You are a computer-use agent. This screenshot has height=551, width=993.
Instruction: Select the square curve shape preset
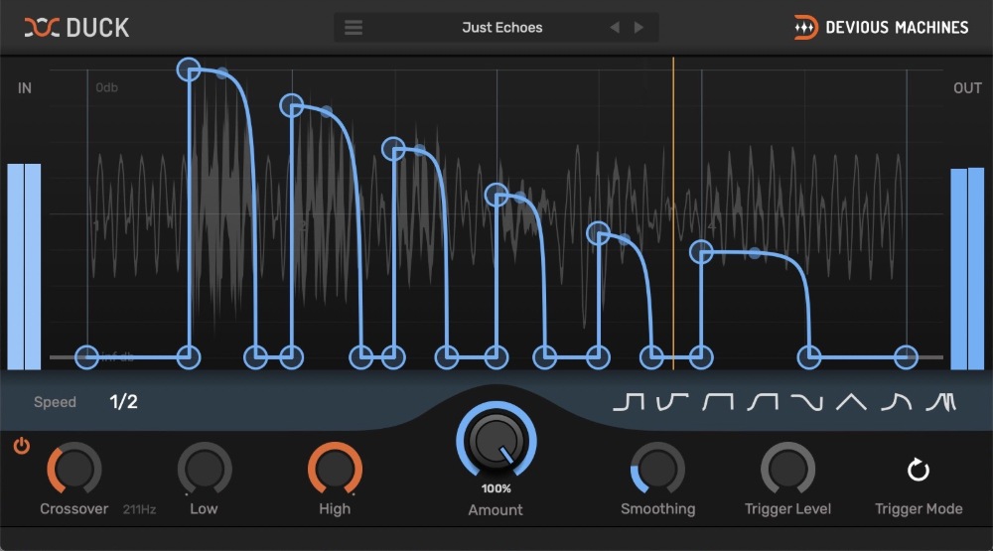click(x=718, y=401)
